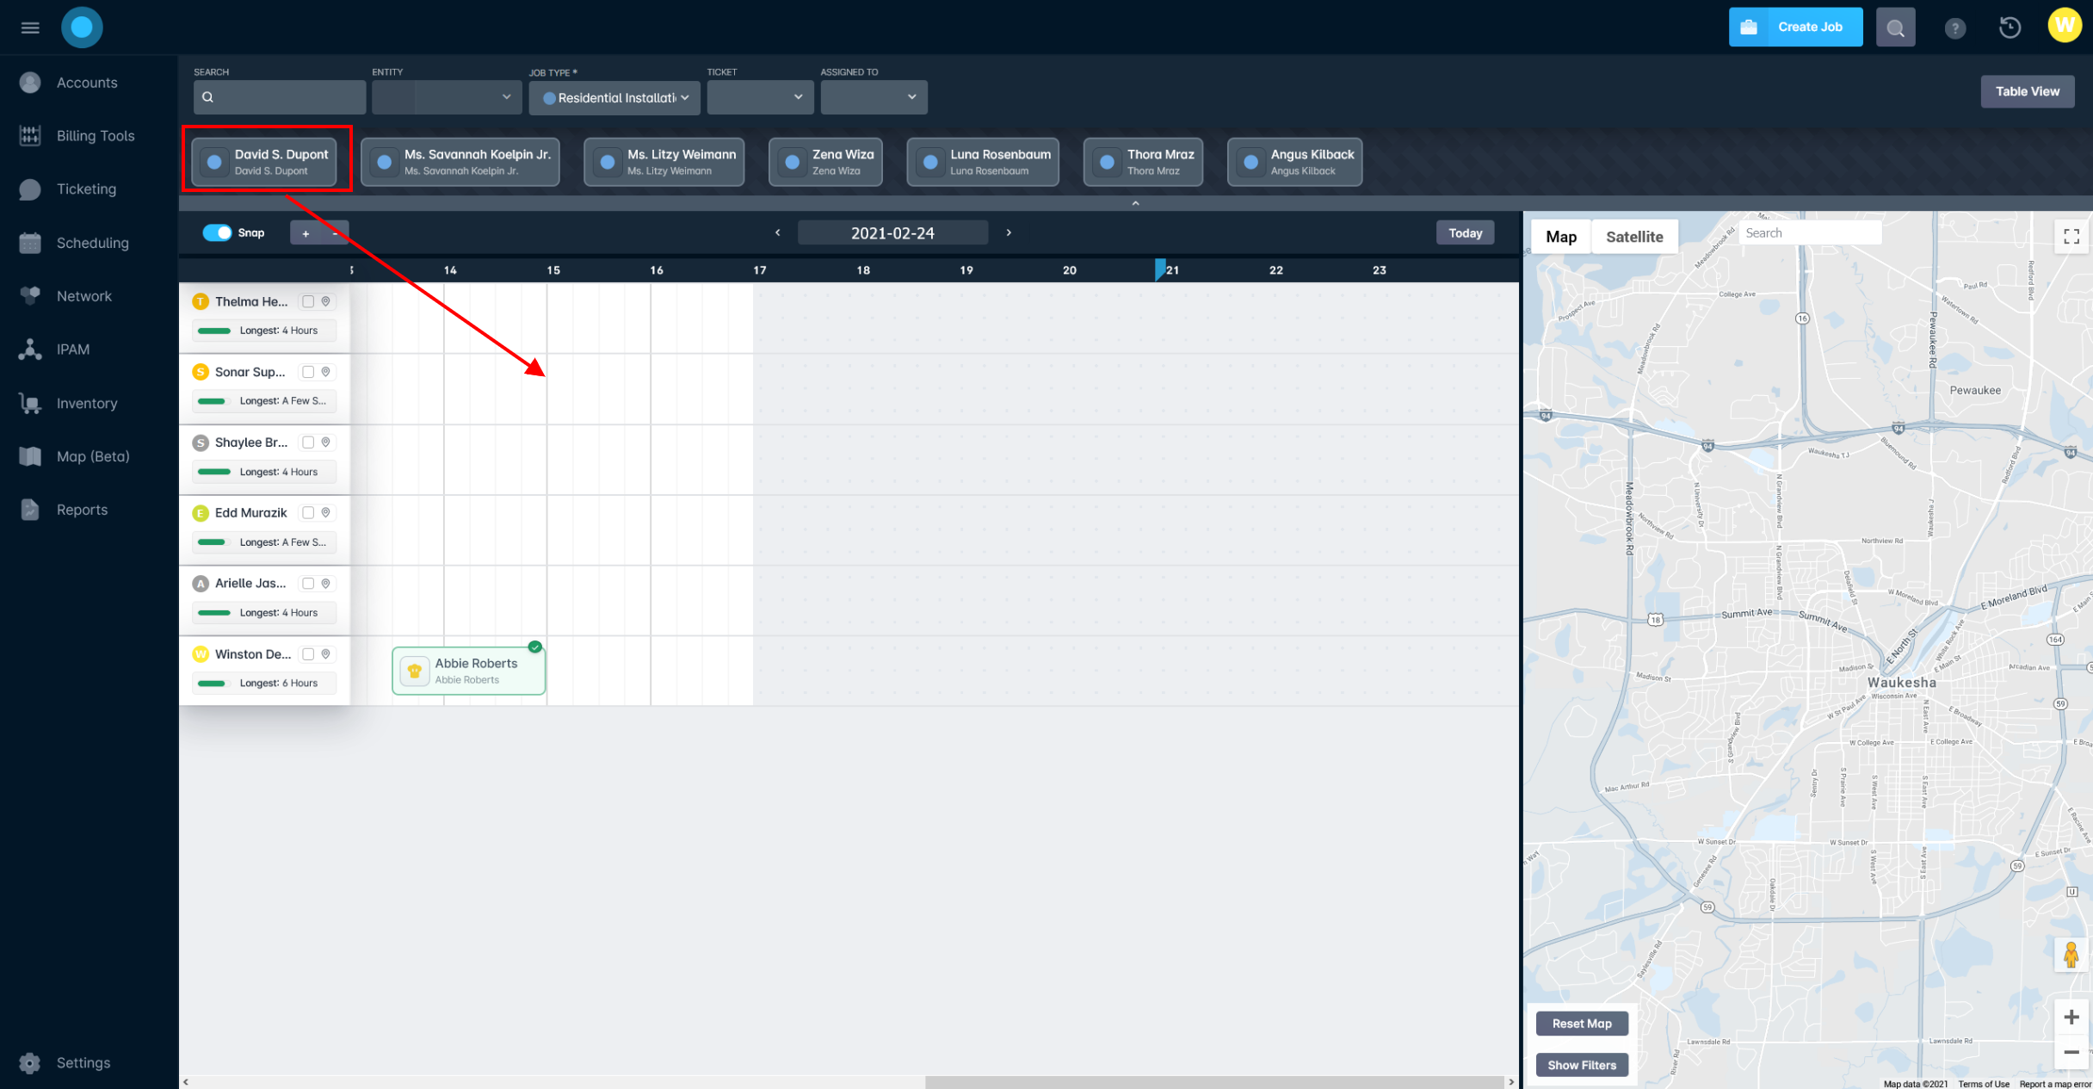Toggle the map fullscreen icon
The height and width of the screenshot is (1089, 2093).
tap(2071, 236)
